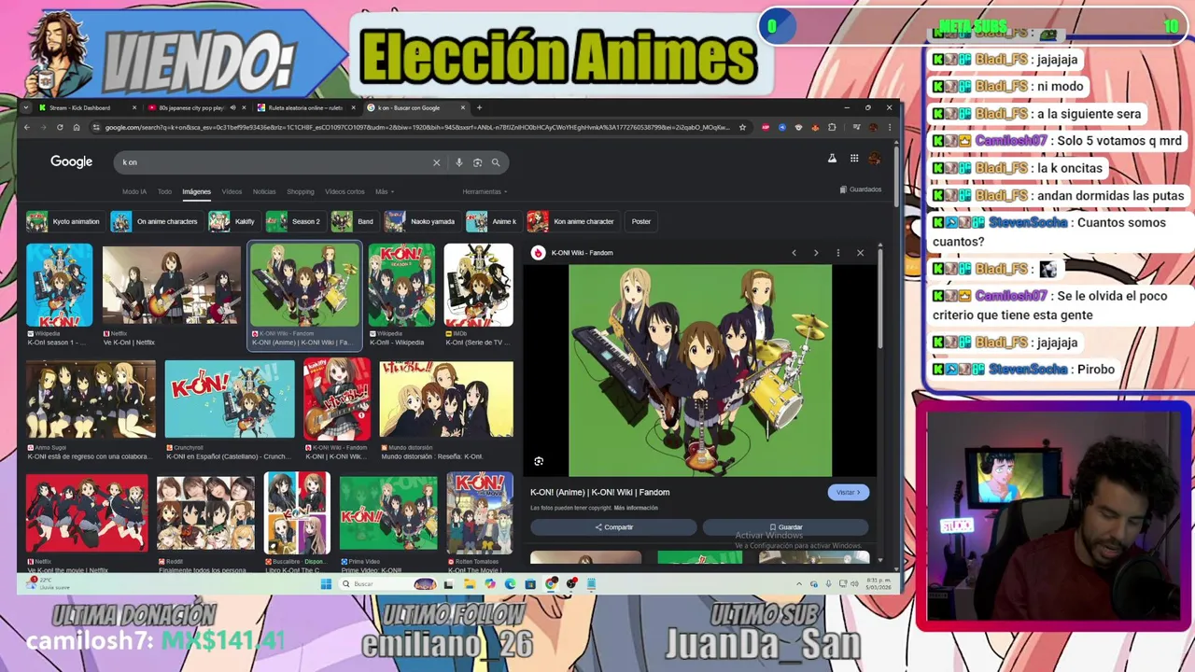Select the Shopping search tab
This screenshot has width=1195, height=672.
coord(301,191)
